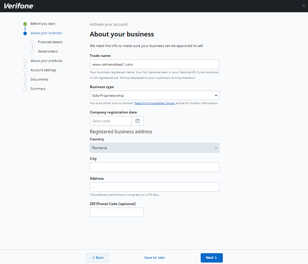Click the Verifone logo in the header
This screenshot has width=308, height=264.
[18, 6]
